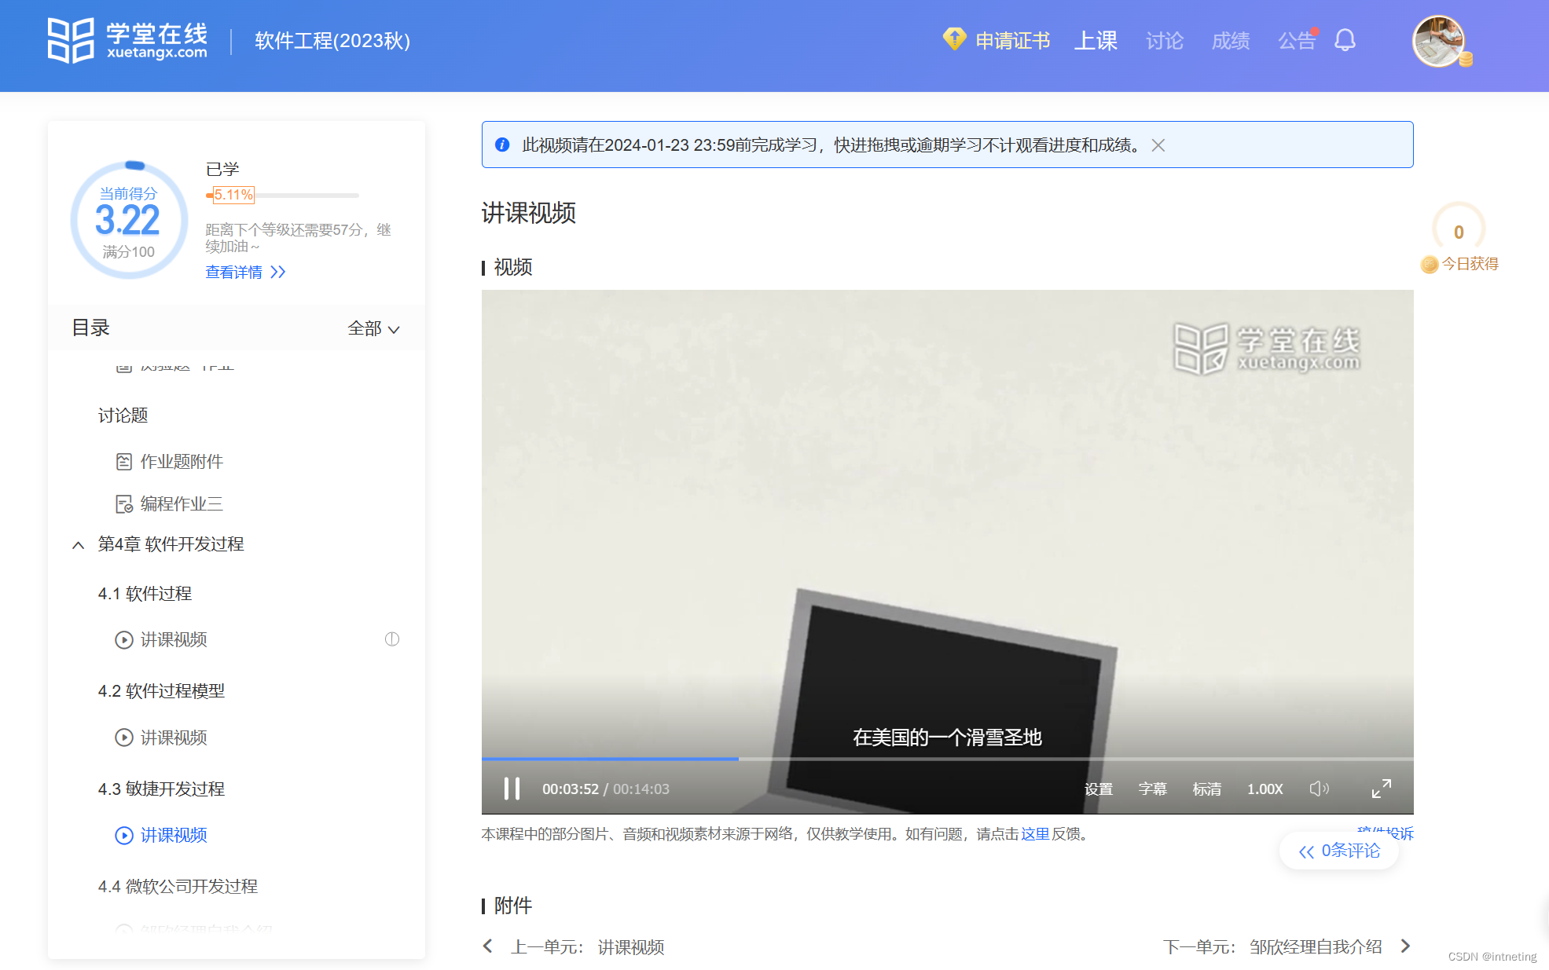Image resolution: width=1549 pixels, height=970 pixels.
Task: Collapse 第4章 软件开发过程 chapter
Action: click(x=79, y=544)
